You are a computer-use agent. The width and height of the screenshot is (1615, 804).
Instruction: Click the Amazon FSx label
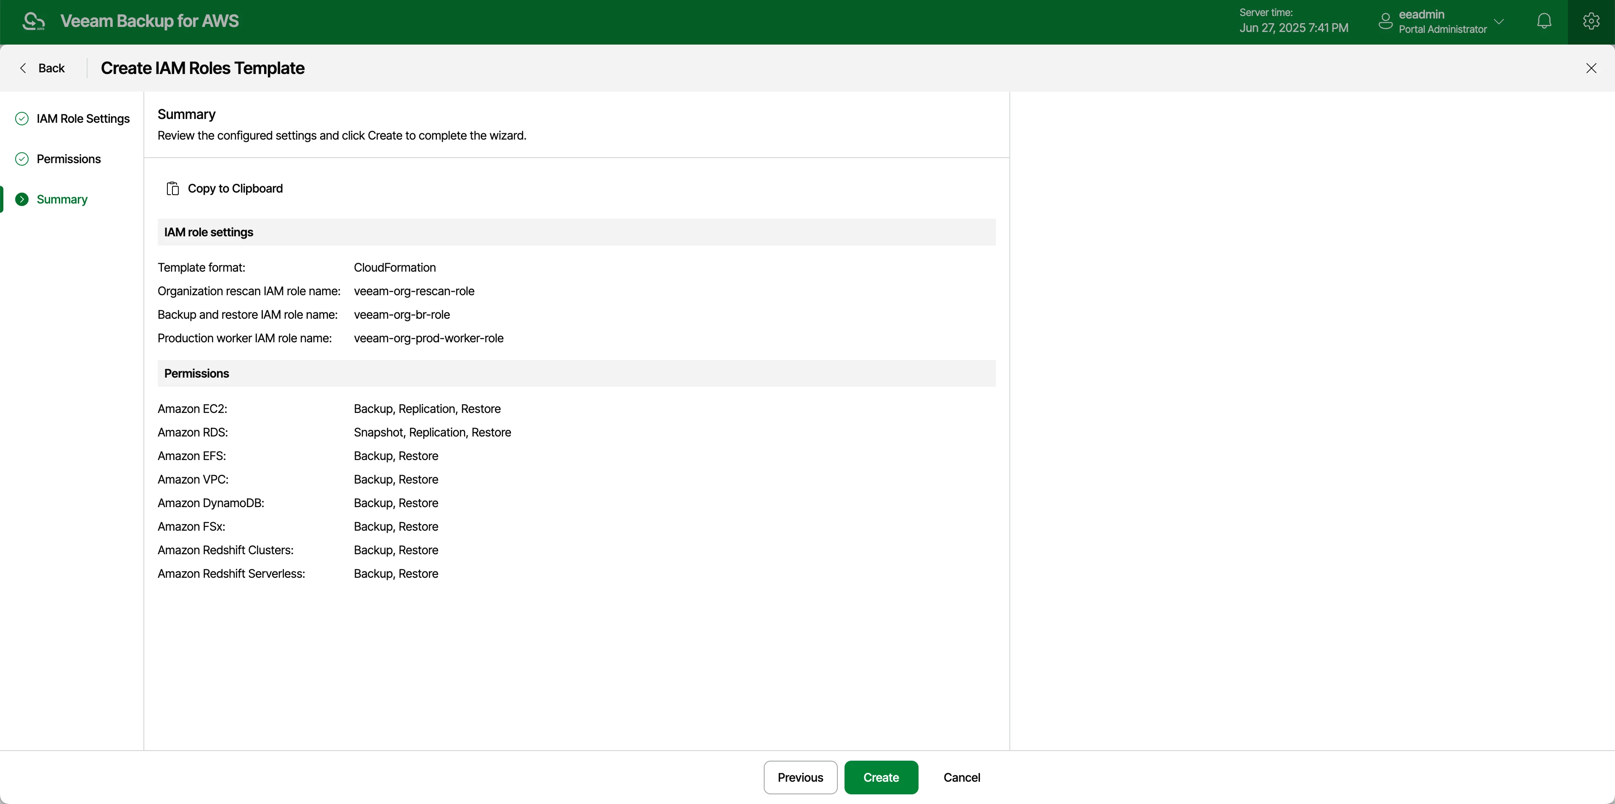tap(191, 527)
